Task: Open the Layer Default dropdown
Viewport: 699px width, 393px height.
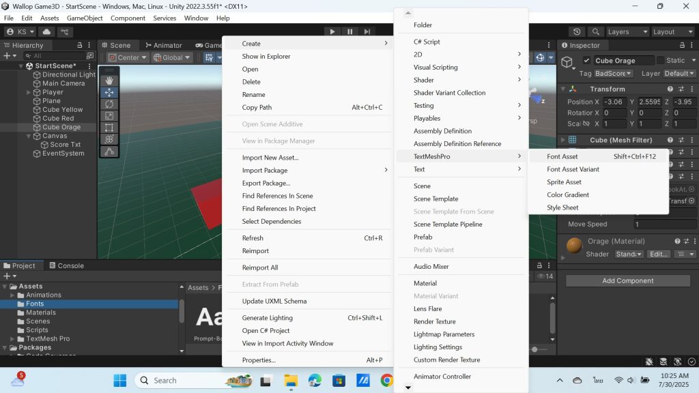Action: point(679,74)
